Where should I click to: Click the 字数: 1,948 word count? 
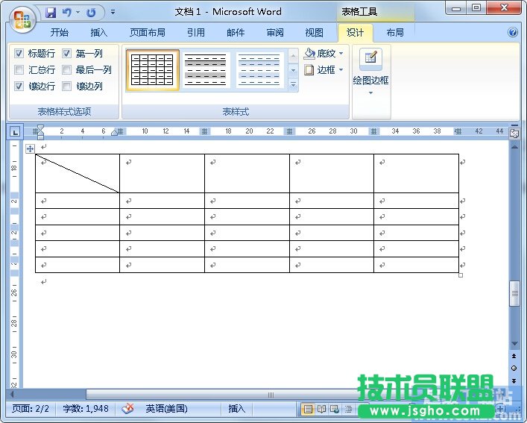tap(86, 409)
